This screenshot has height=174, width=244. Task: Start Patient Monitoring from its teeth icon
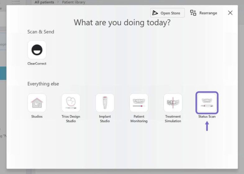(139, 103)
